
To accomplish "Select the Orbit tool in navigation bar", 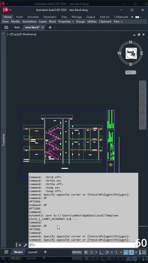I will 143,113.
